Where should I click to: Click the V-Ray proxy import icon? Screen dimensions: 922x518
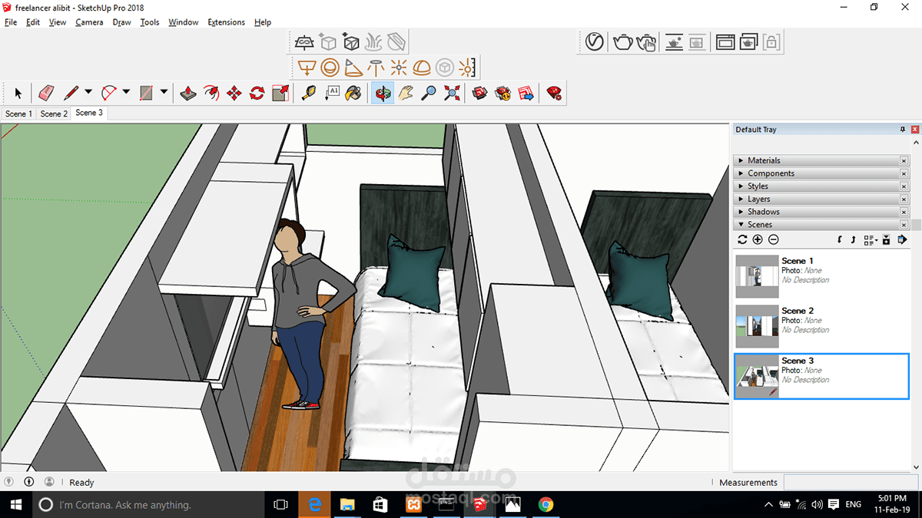(x=351, y=41)
